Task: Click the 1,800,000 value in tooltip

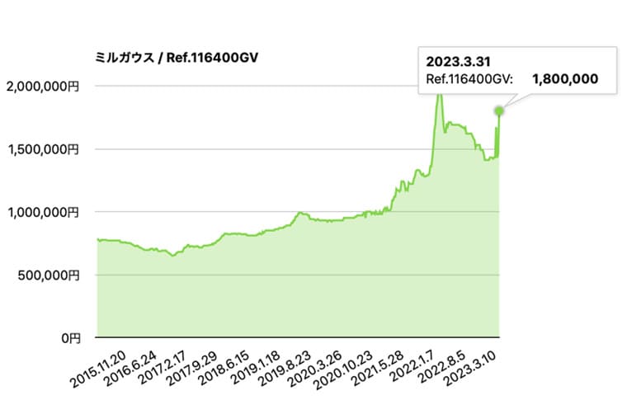Action: click(x=565, y=79)
